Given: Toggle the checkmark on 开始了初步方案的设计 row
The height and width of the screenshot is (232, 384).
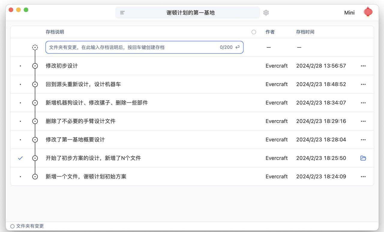Looking at the screenshot, I should pos(20,158).
